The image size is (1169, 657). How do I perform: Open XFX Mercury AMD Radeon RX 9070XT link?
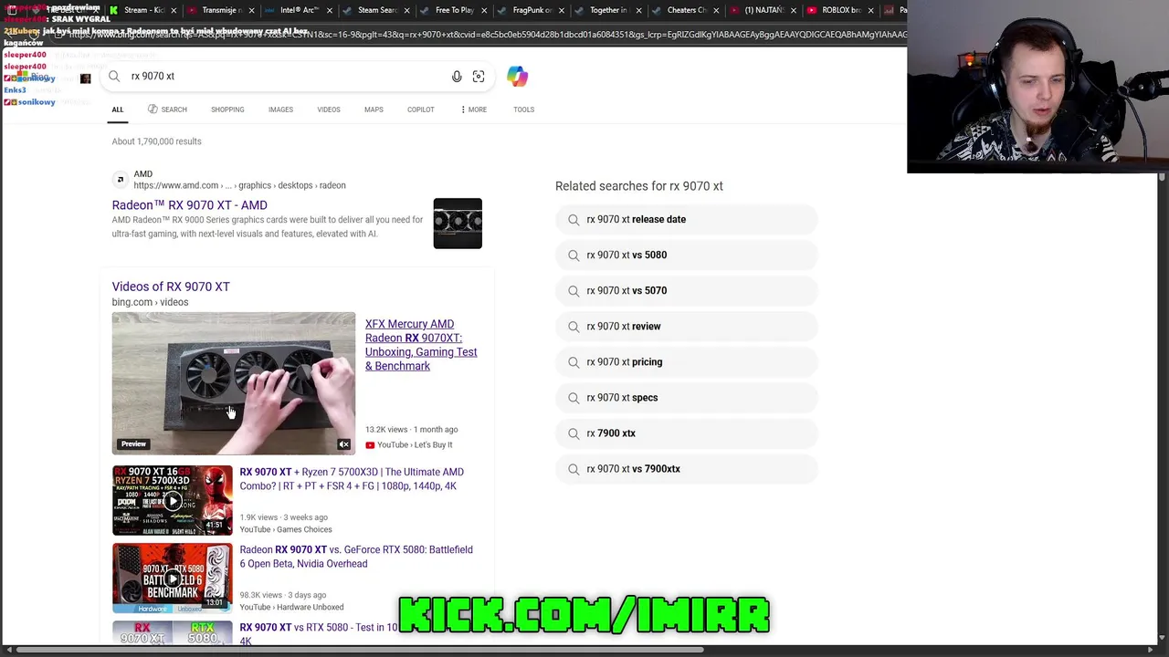[x=421, y=345]
